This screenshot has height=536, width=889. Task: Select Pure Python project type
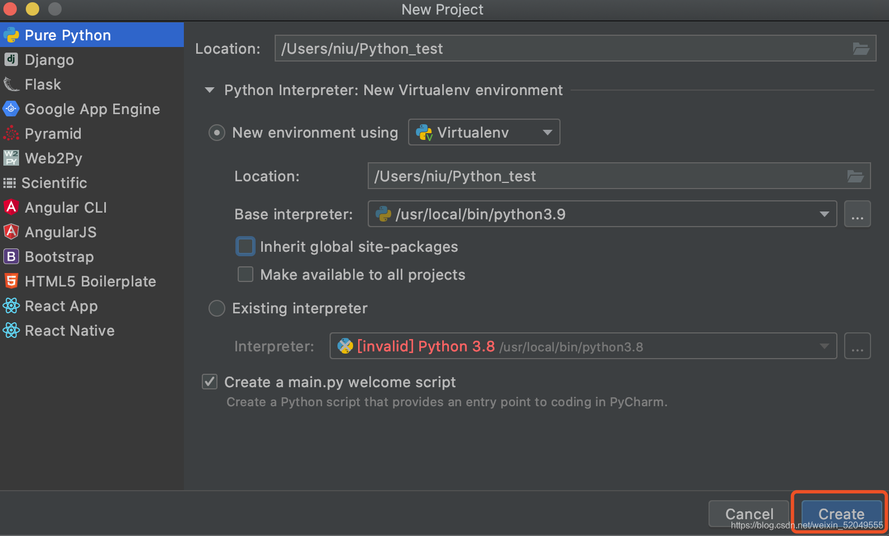coord(92,35)
